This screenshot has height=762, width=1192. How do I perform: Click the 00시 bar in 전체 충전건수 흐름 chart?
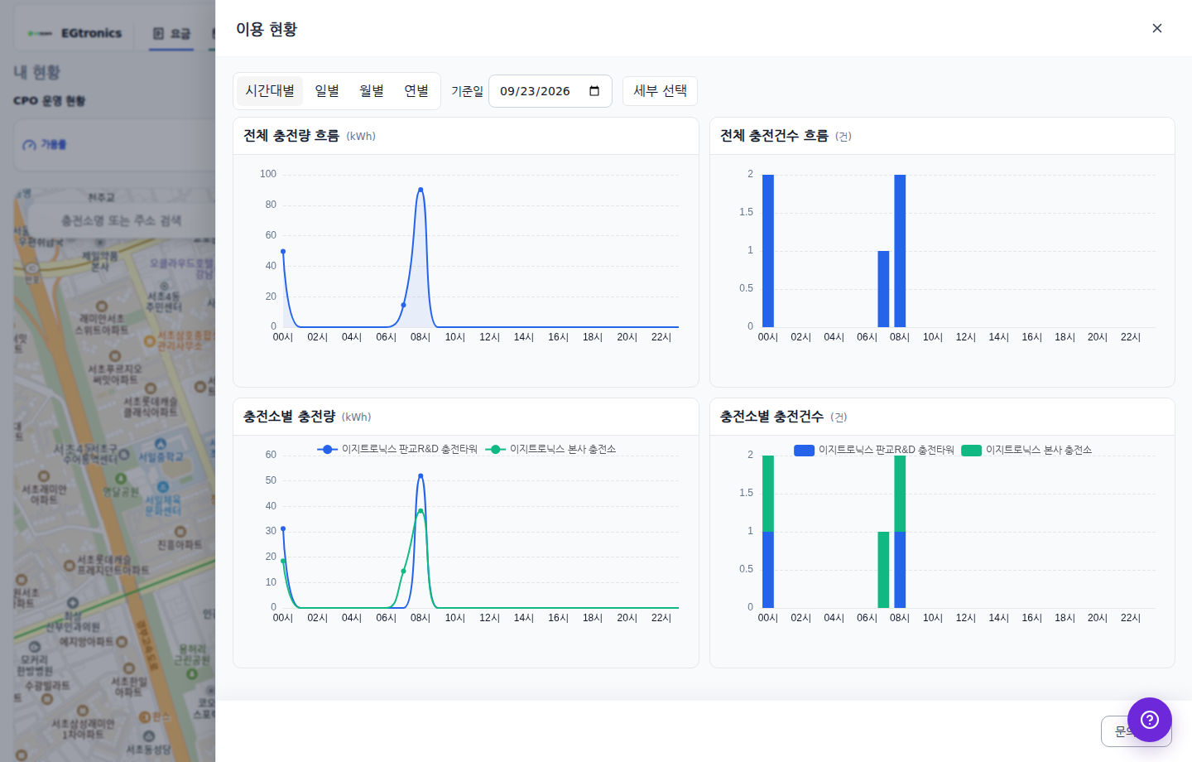point(768,251)
